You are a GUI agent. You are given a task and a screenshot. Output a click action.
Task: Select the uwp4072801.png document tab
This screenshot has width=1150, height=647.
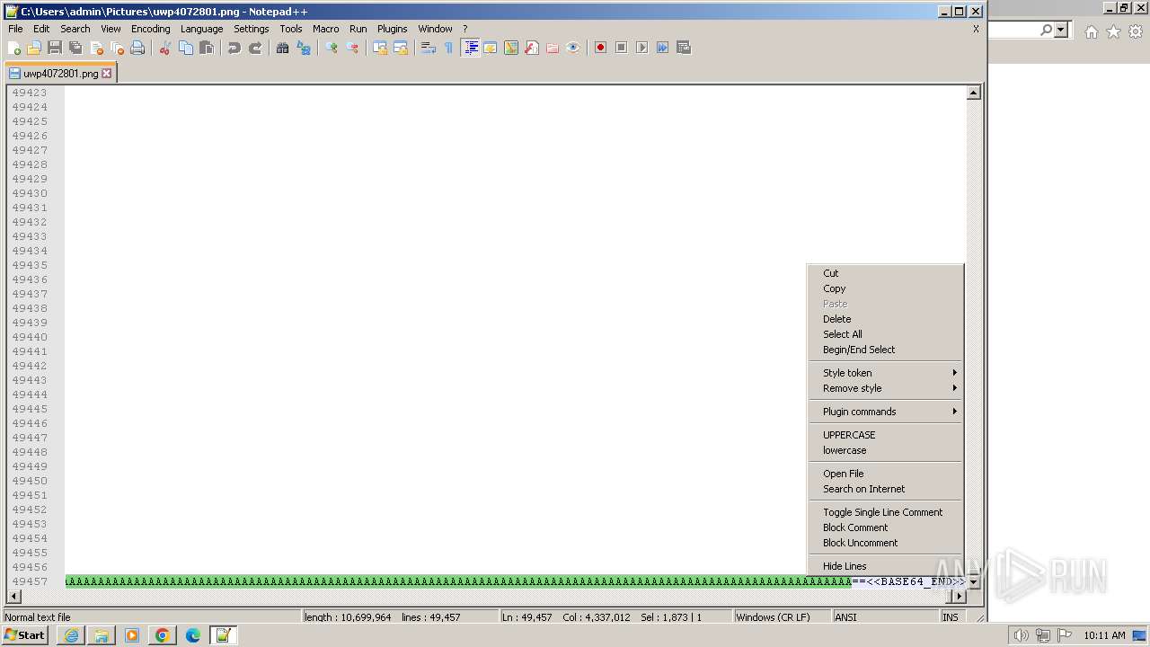pyautogui.click(x=60, y=74)
